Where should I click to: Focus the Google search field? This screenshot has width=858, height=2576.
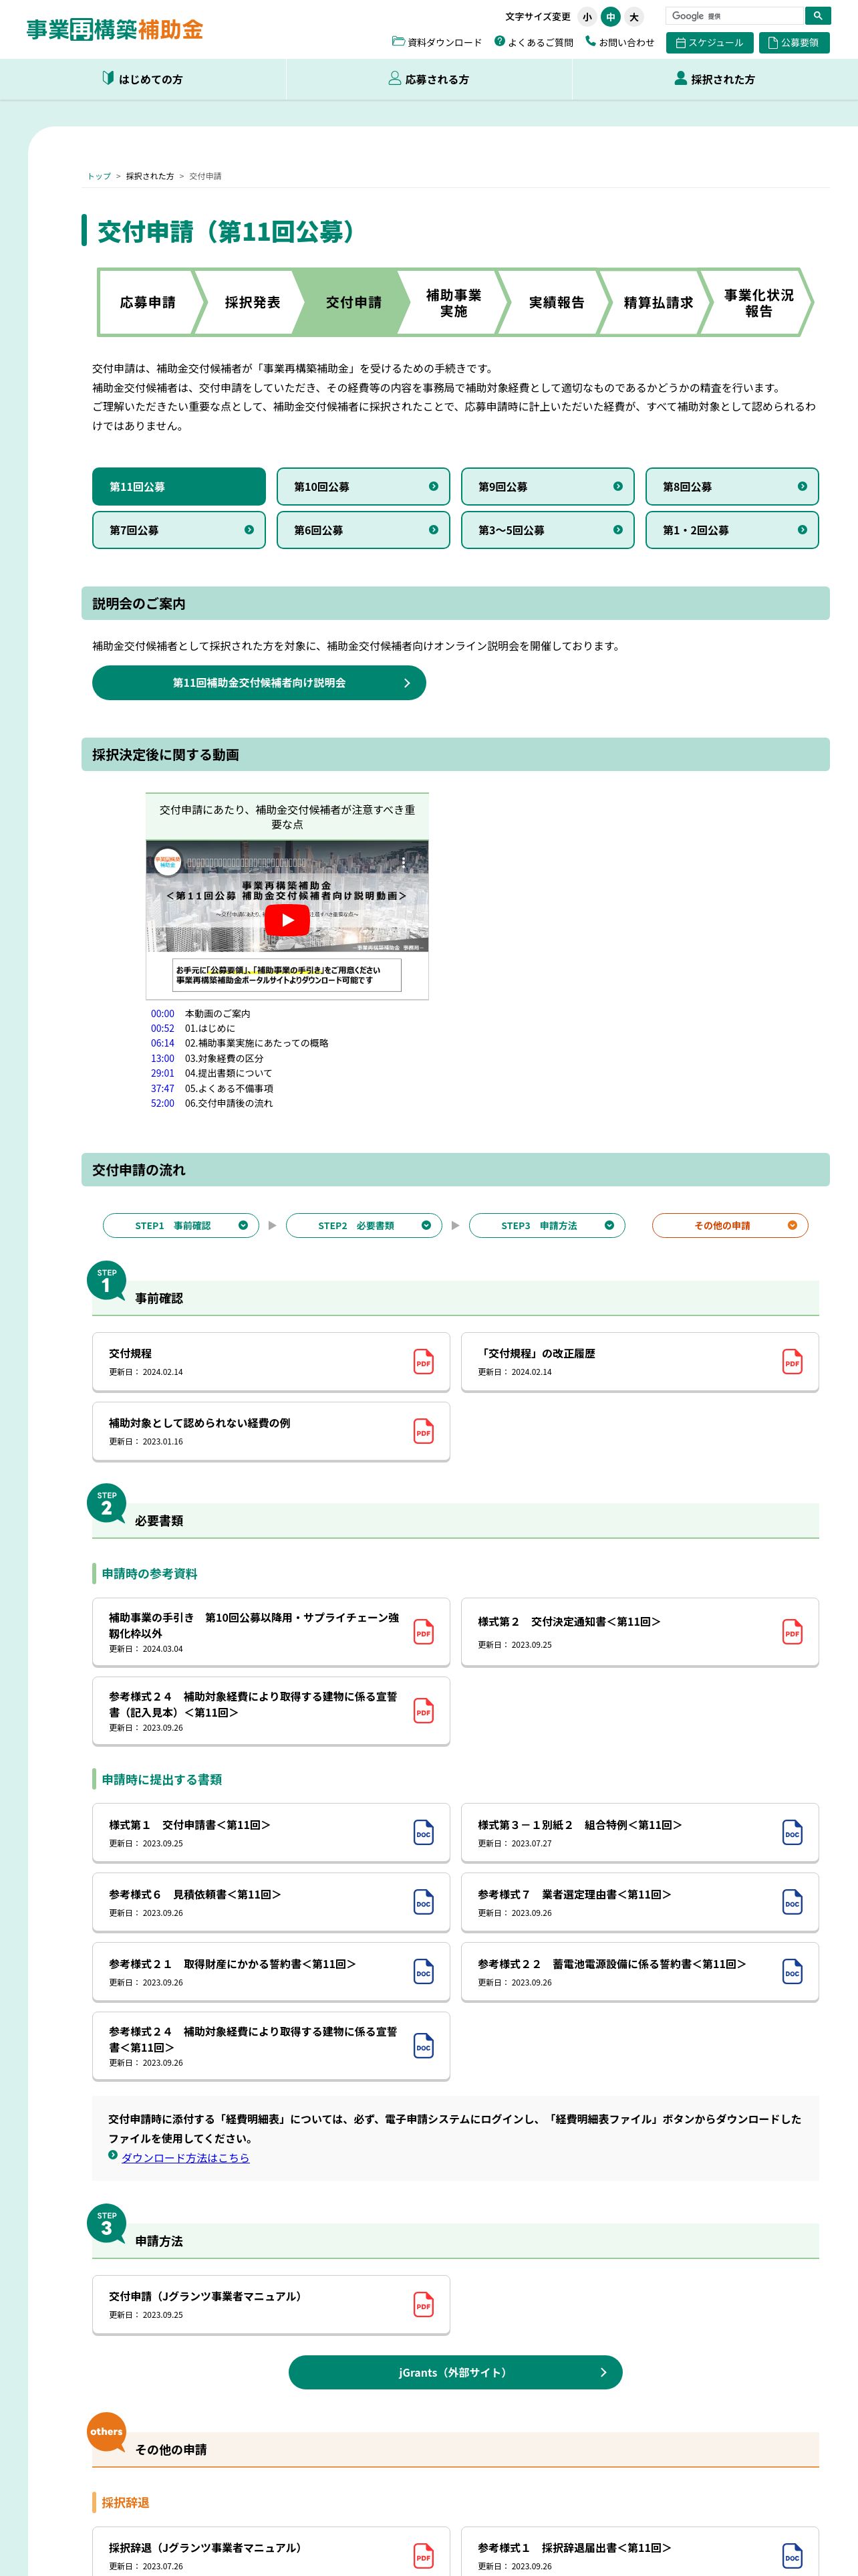[x=735, y=16]
